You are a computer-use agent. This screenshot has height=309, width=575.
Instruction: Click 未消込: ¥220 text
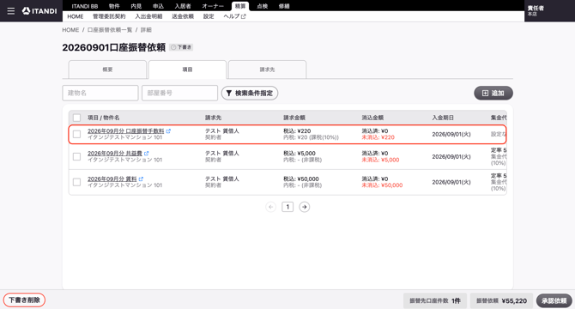point(378,137)
